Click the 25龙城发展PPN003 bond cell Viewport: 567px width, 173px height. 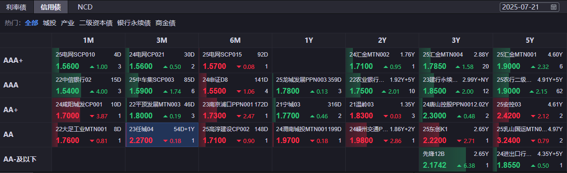tap(309, 86)
